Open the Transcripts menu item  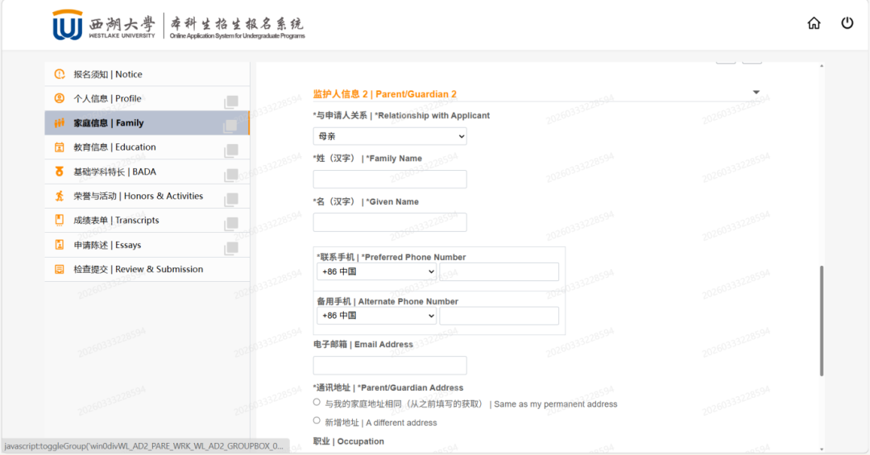point(116,221)
